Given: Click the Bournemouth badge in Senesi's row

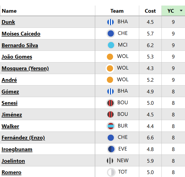Looking at the screenshot, I should (110, 103).
